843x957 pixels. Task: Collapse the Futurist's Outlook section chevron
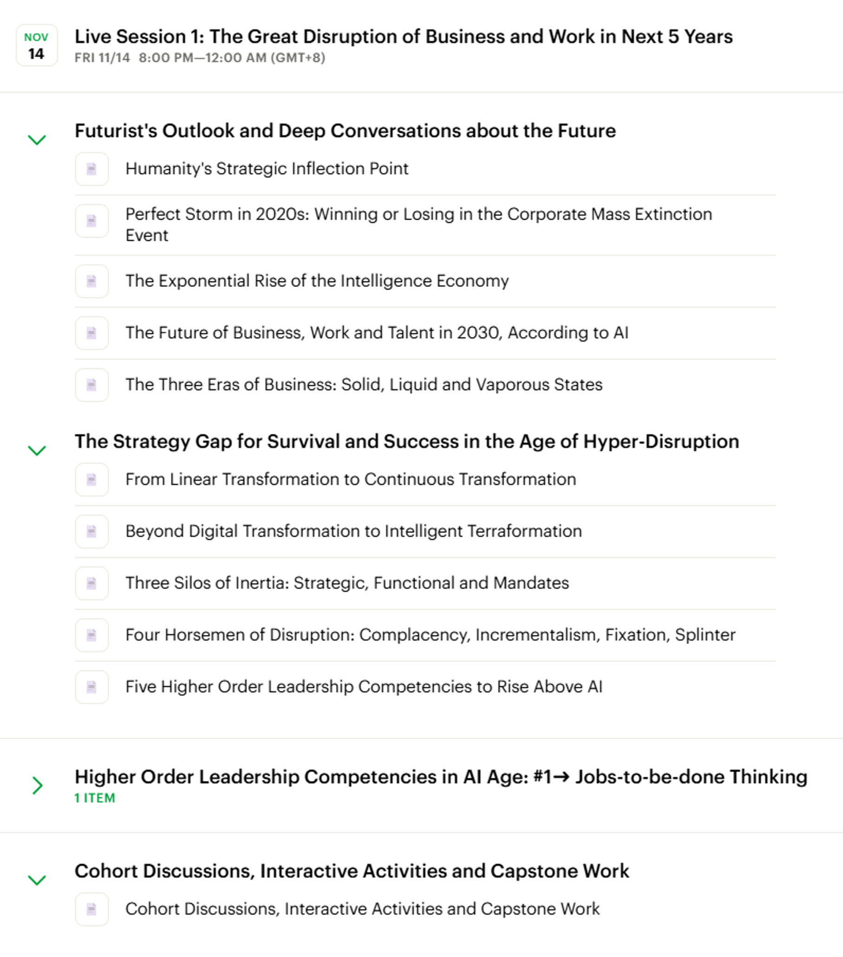click(x=37, y=139)
